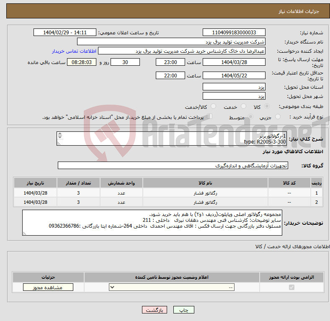Open the license status dropdown

[x=172, y=288]
